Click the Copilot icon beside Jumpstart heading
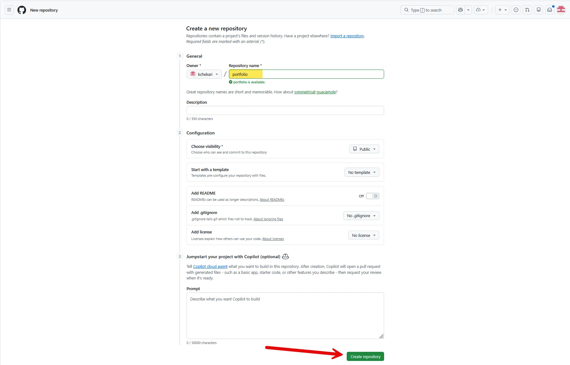 (285, 257)
